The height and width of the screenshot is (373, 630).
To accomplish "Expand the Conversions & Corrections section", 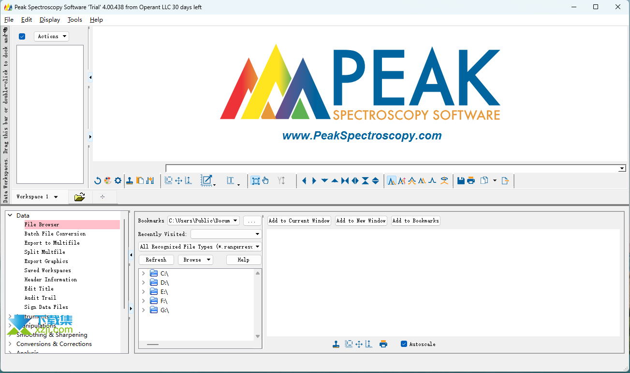I will pyautogui.click(x=10, y=344).
